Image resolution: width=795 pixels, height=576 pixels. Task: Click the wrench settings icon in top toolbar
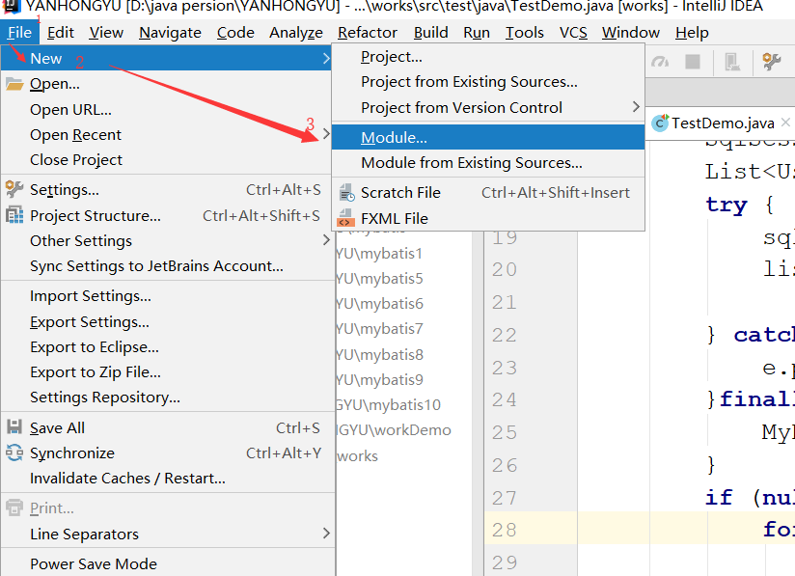pos(771,62)
